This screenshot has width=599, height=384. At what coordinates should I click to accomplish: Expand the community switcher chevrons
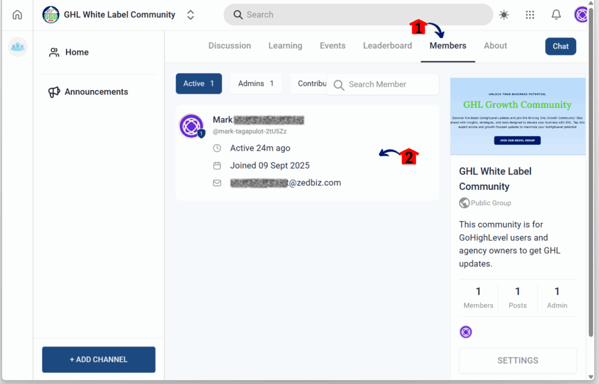click(191, 15)
